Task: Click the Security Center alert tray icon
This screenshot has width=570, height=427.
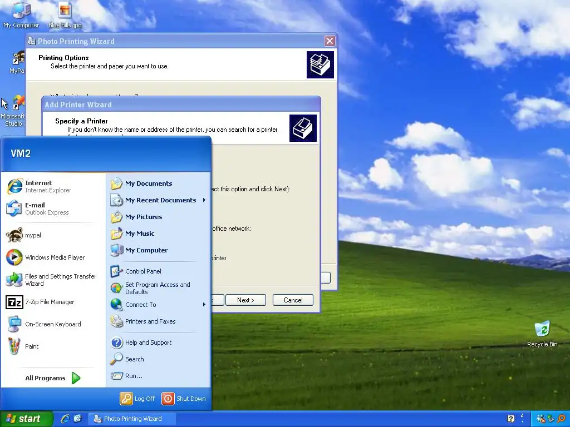Action: pyautogui.click(x=540, y=419)
